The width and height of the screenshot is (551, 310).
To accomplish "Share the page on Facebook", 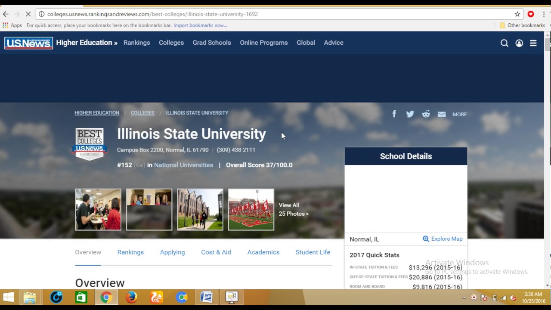I will click(394, 114).
